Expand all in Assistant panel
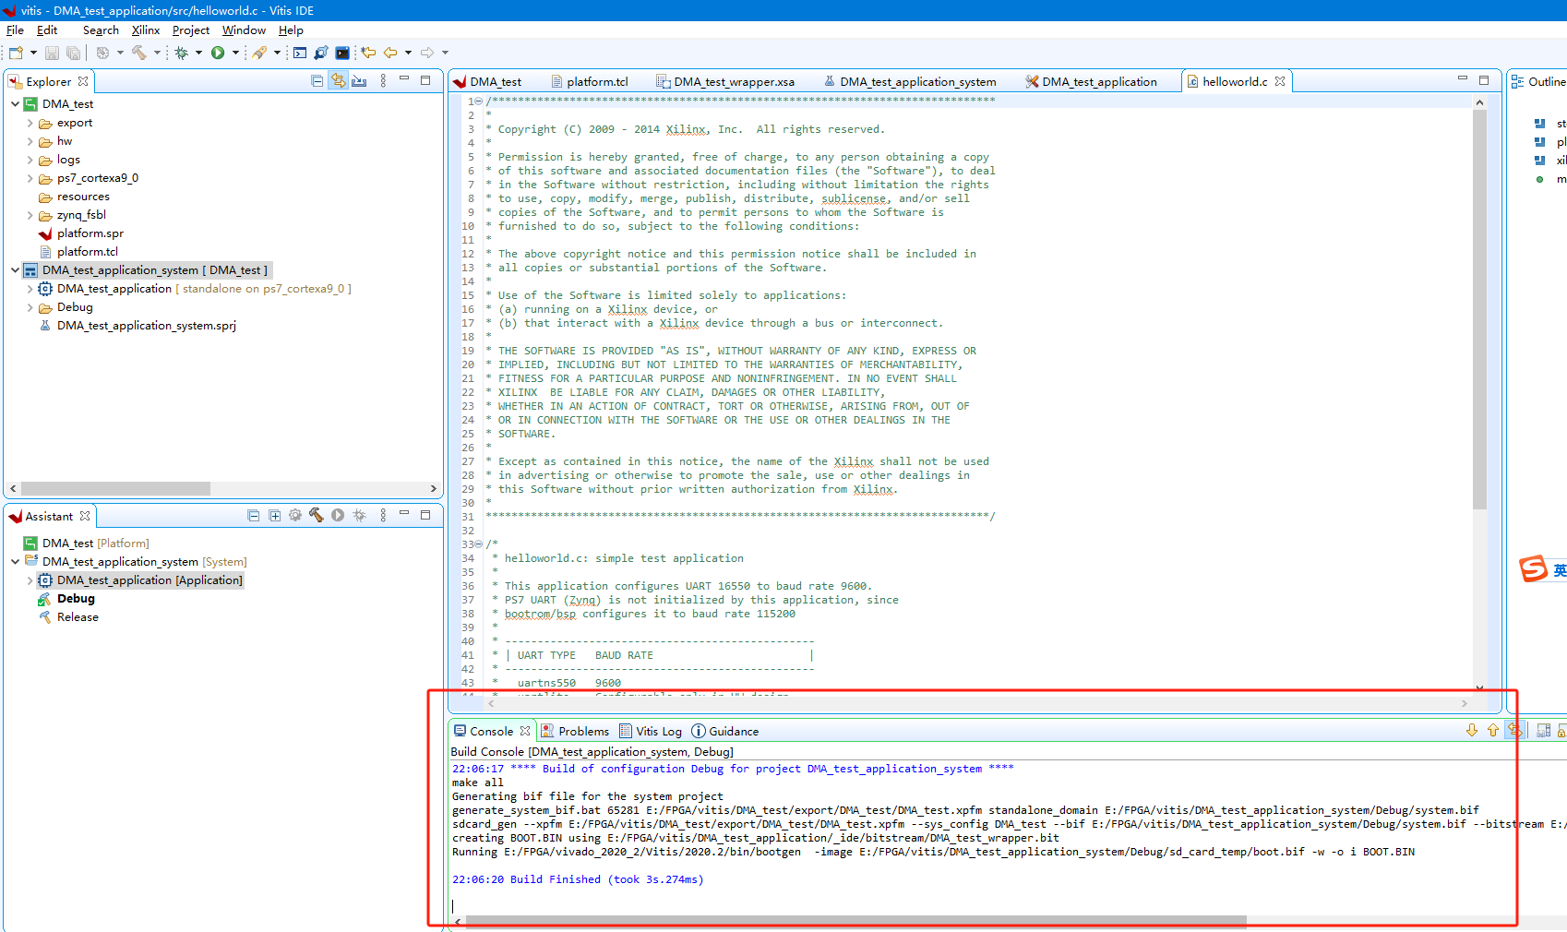Screen dimensions: 1567x932 point(275,516)
